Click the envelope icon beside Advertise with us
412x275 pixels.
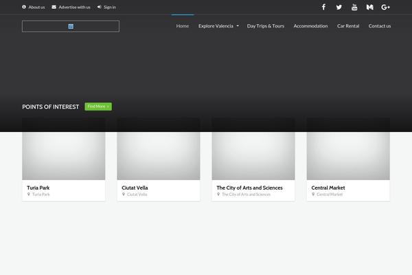[54, 7]
